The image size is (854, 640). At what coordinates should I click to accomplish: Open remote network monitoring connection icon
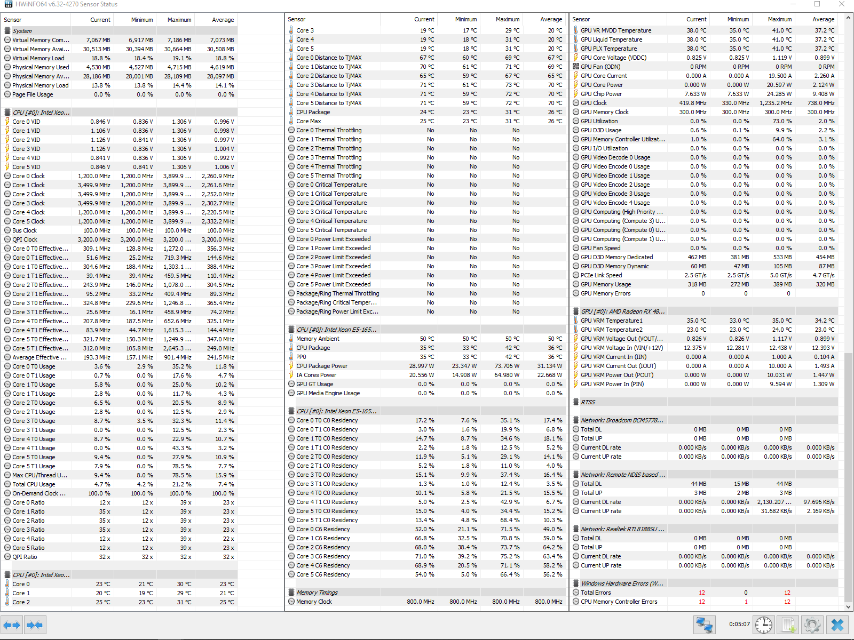(x=704, y=625)
